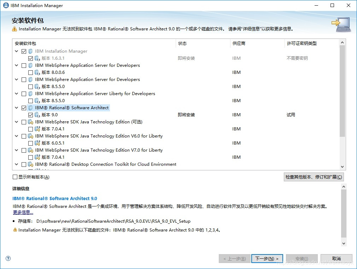Click 检查其他版本、修订和扩展(C) button
The image size is (357, 269).
point(314,177)
